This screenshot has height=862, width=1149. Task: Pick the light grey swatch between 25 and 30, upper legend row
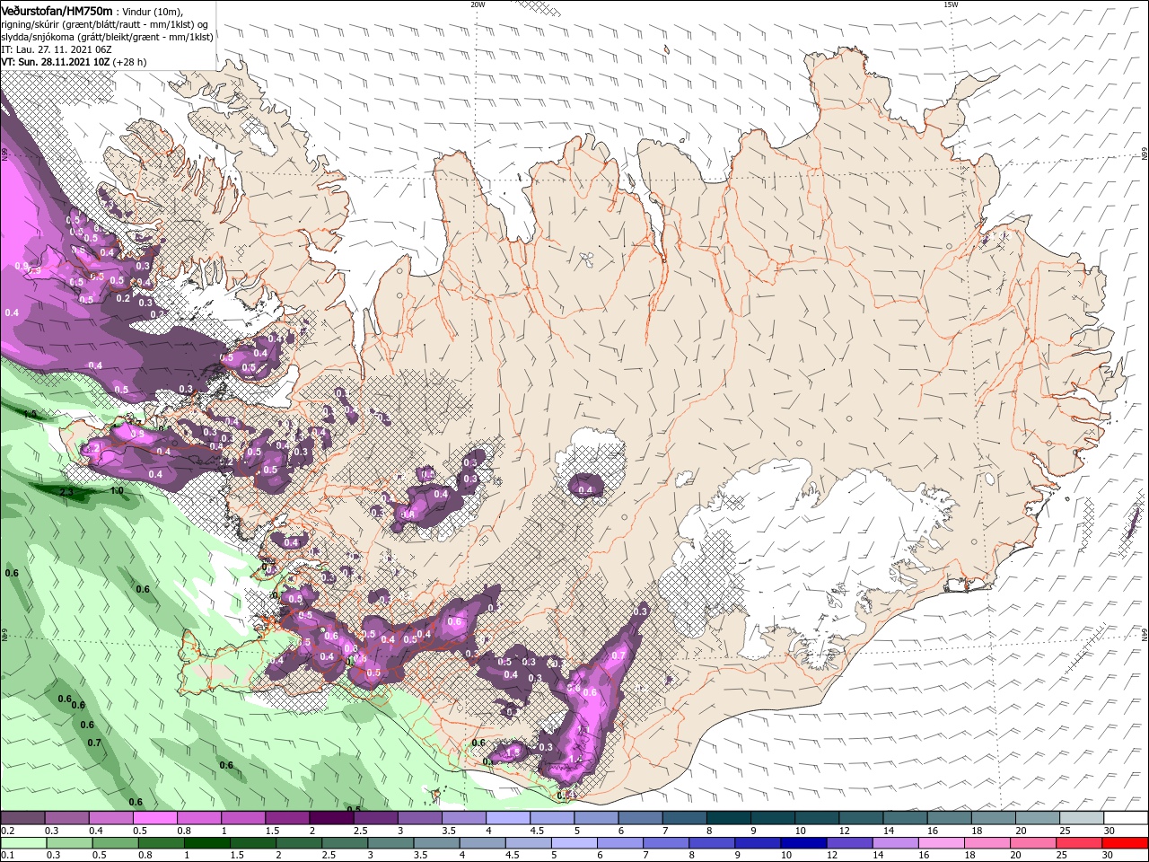1081,817
